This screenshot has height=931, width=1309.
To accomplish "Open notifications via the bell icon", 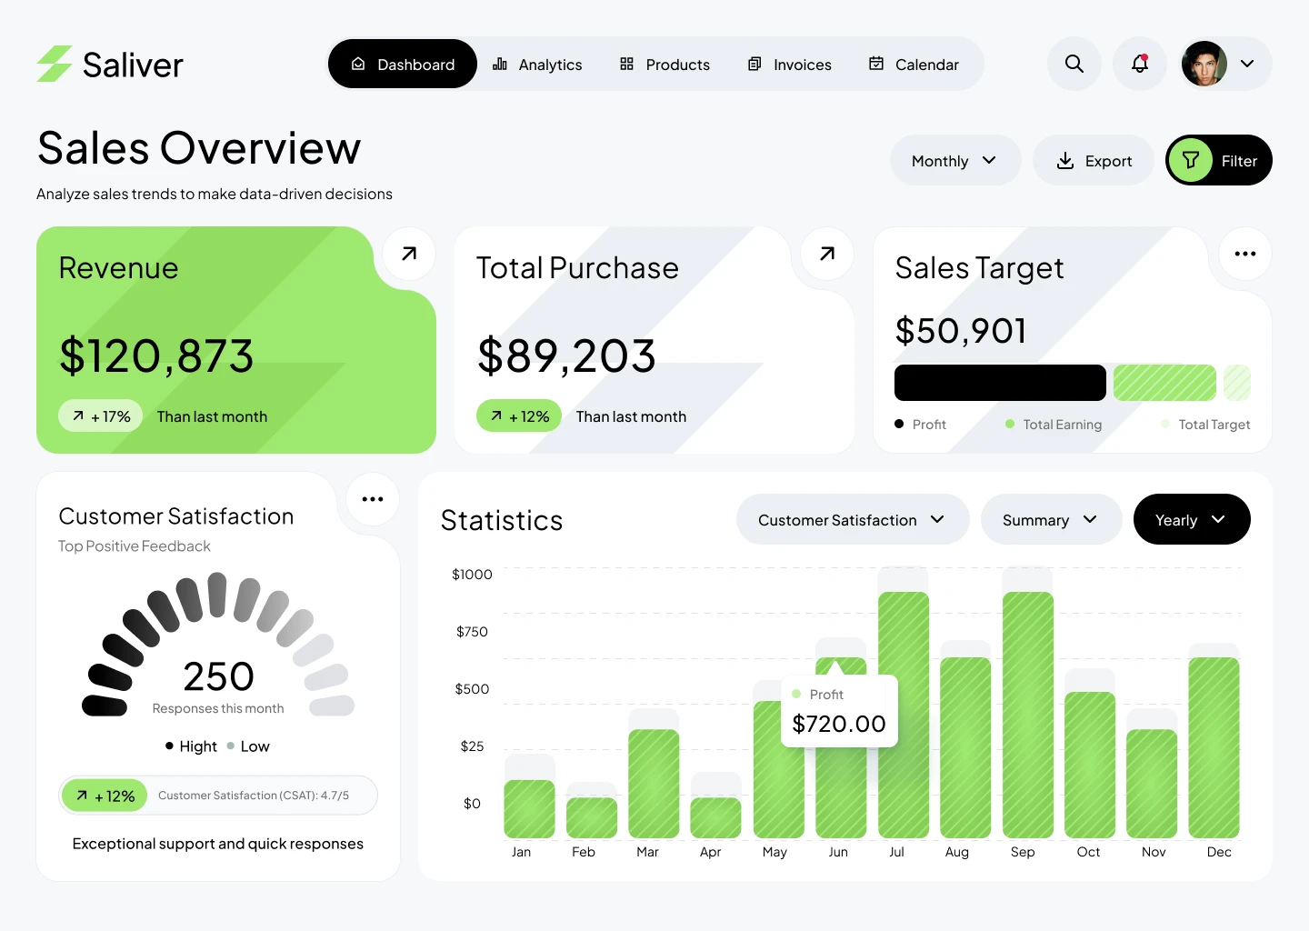I will (1140, 64).
